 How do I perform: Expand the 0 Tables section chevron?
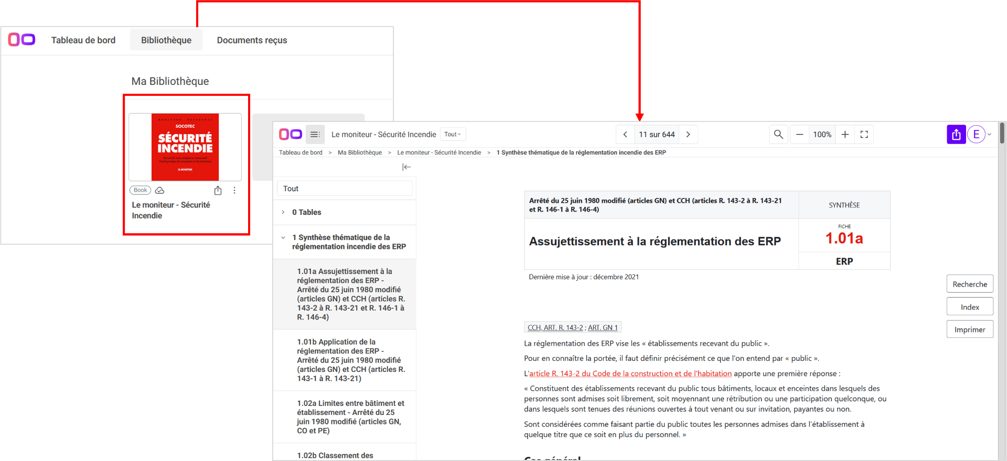click(283, 212)
